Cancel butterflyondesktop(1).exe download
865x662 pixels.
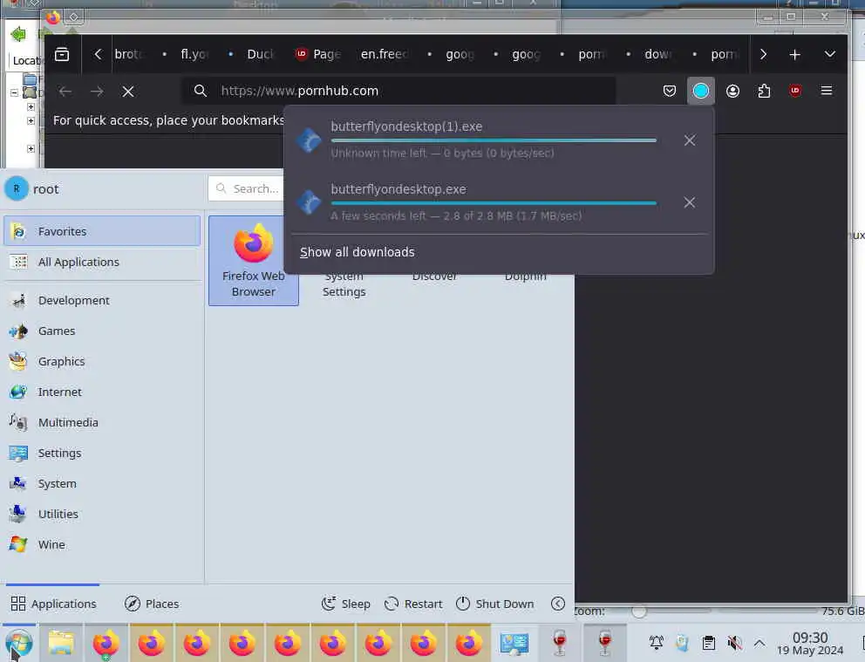point(689,140)
